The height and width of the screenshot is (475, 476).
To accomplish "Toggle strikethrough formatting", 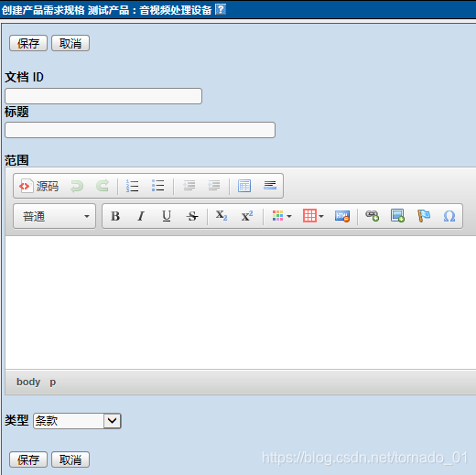I will [x=192, y=216].
